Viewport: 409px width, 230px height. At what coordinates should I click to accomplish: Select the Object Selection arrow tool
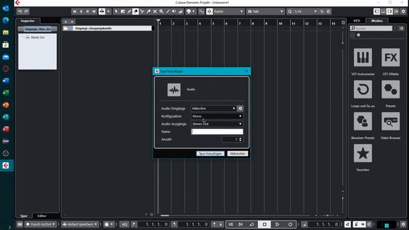click(x=116, y=11)
